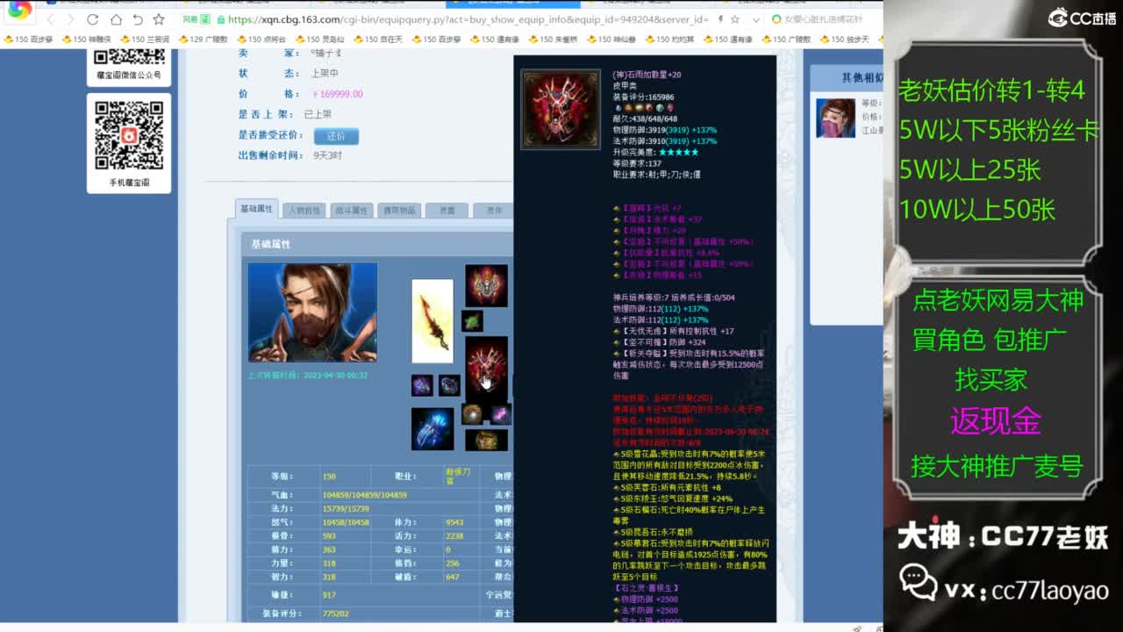Click the item icon in the tooltip
This screenshot has height=632, width=1123.
pyautogui.click(x=561, y=109)
